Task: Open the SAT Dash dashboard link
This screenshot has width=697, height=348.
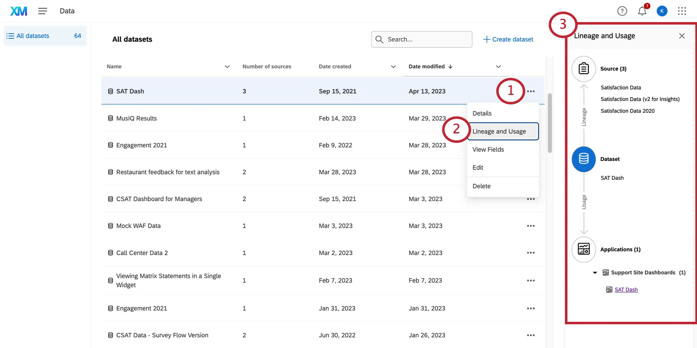Action: click(626, 290)
